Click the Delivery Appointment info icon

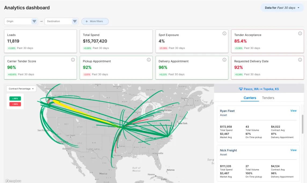click(224, 60)
